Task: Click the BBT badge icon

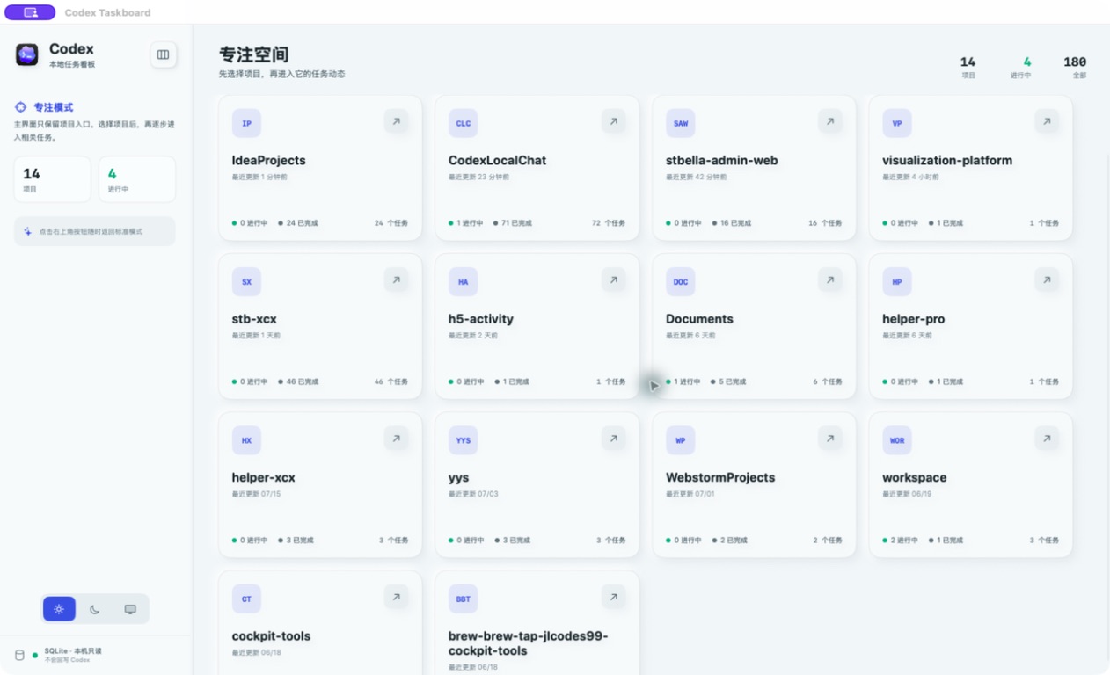Action: [464, 599]
